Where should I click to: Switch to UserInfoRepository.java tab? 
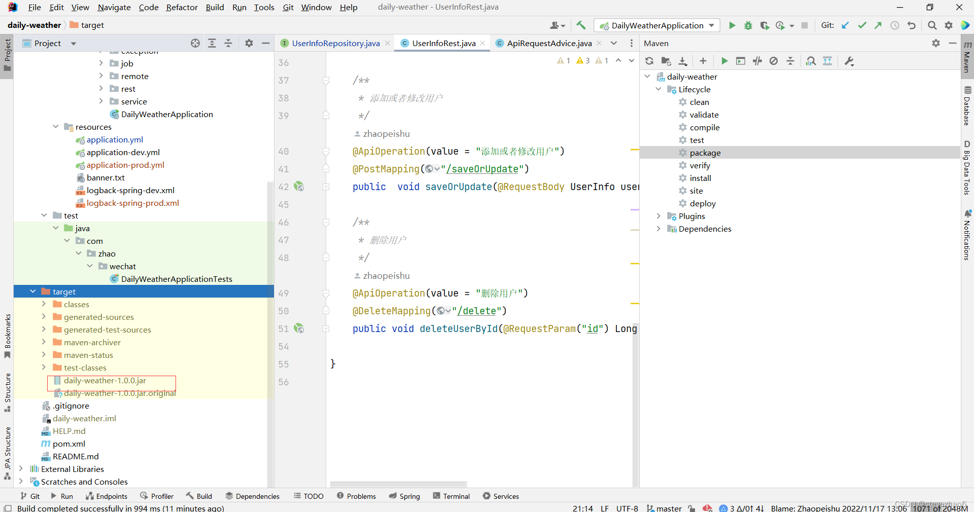[x=335, y=43]
